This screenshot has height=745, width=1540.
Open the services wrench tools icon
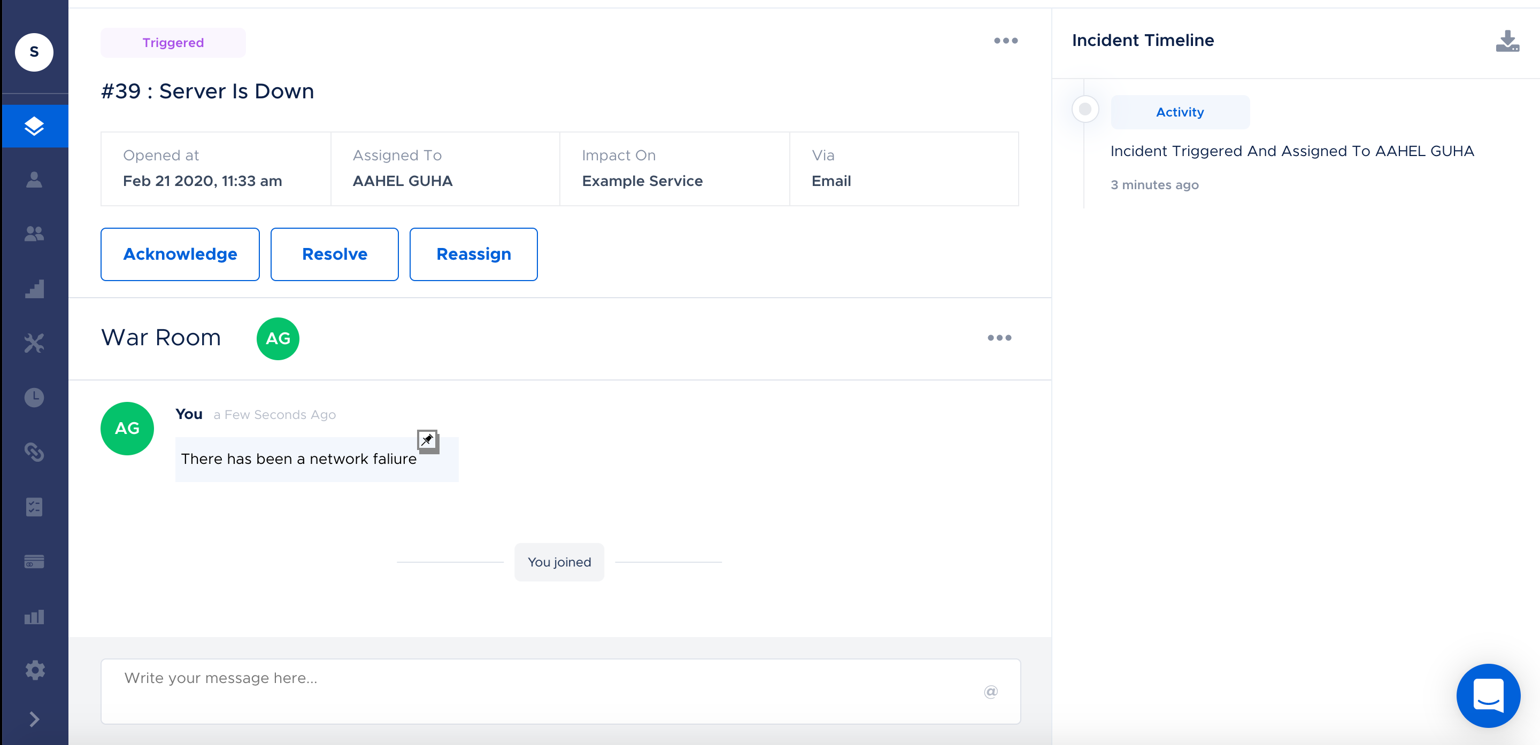(34, 343)
